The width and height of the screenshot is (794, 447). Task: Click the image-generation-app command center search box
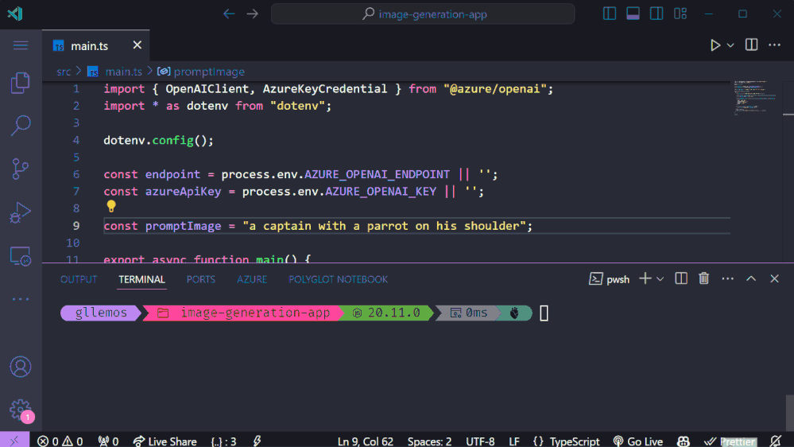[x=423, y=14]
